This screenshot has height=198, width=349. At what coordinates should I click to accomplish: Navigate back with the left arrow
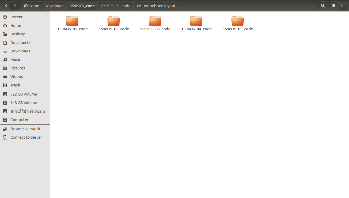click(6, 6)
